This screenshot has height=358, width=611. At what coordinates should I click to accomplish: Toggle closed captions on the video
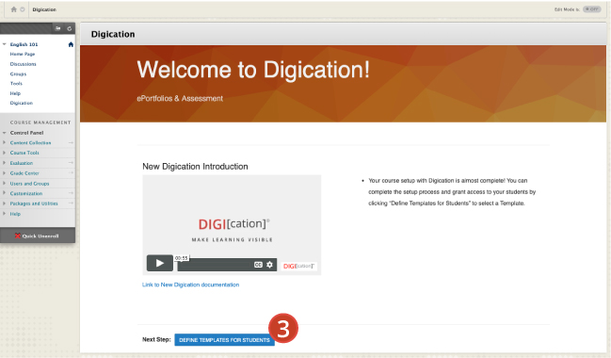(258, 265)
